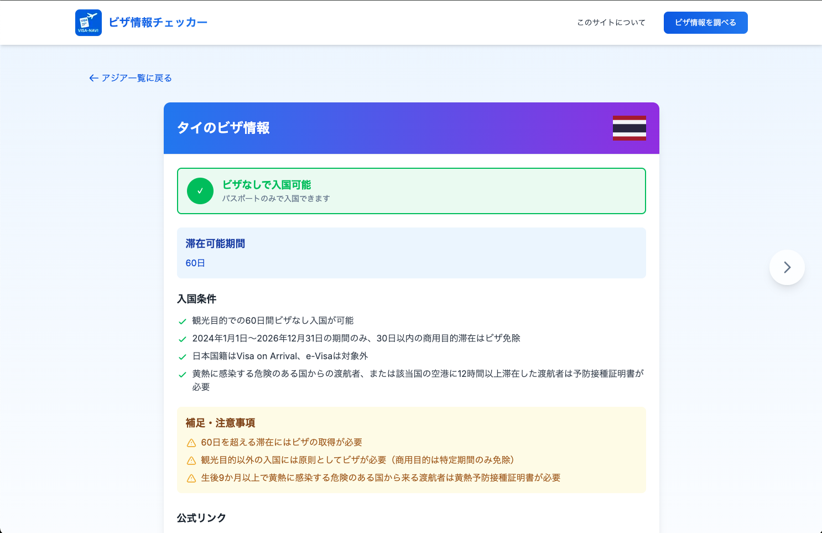Click checkmark beside 観光目的での60日間 condition
Viewport: 822px width, 533px height.
click(x=183, y=322)
